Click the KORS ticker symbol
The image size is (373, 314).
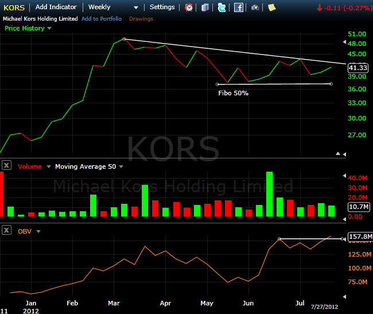point(14,8)
